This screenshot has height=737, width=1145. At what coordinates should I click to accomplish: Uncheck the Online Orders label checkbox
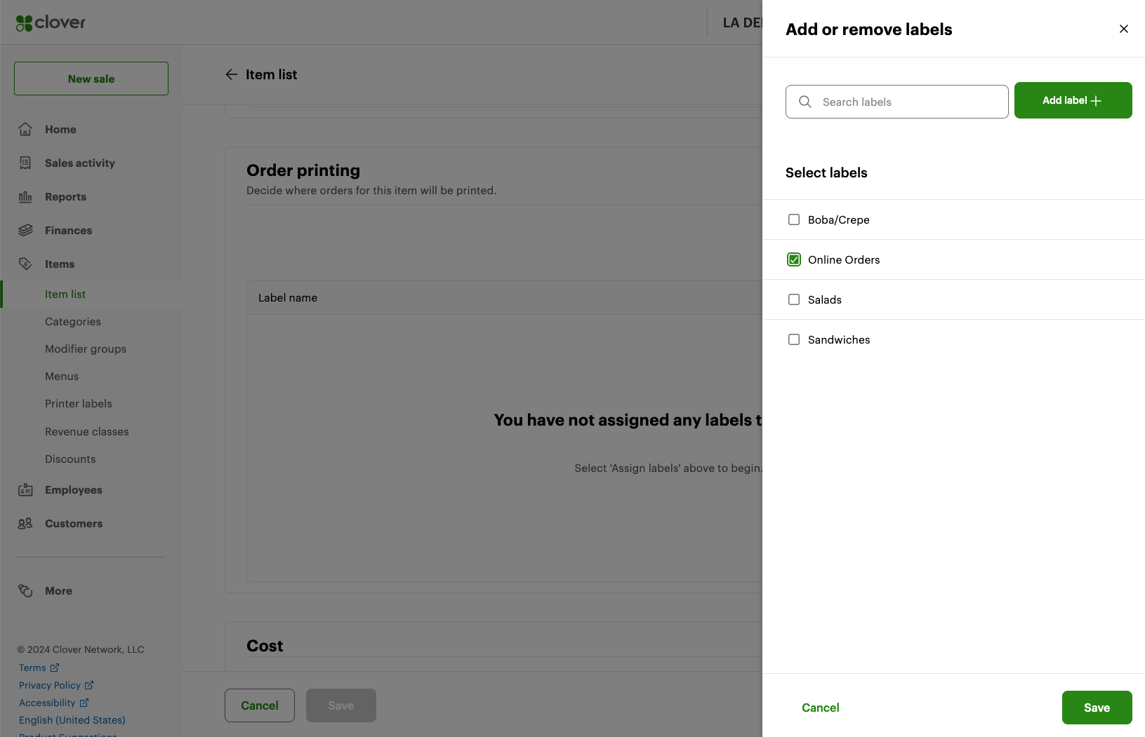point(794,259)
